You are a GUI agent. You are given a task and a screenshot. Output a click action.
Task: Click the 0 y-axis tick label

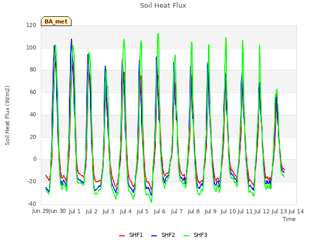pyautogui.click(x=35, y=159)
